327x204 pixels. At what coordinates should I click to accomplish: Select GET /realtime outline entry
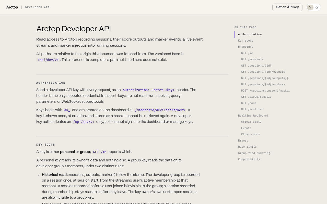(252, 109)
